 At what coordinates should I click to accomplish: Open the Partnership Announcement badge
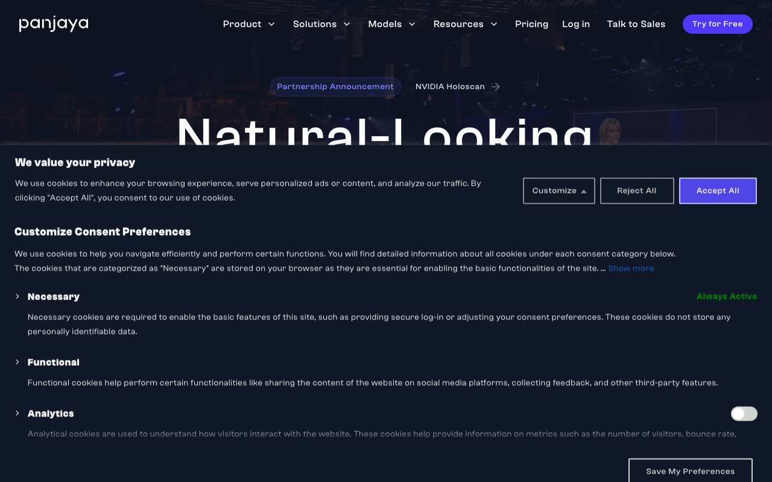click(335, 87)
